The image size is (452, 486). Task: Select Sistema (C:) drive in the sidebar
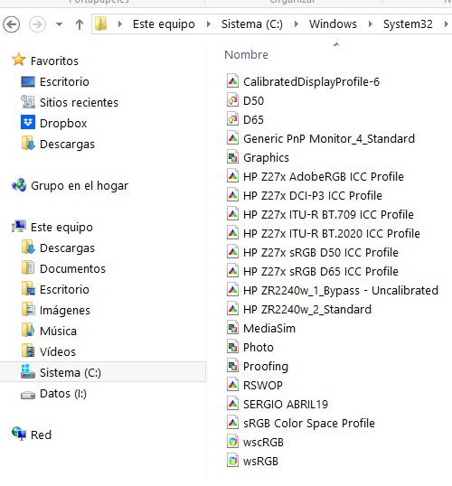pyautogui.click(x=103, y=372)
